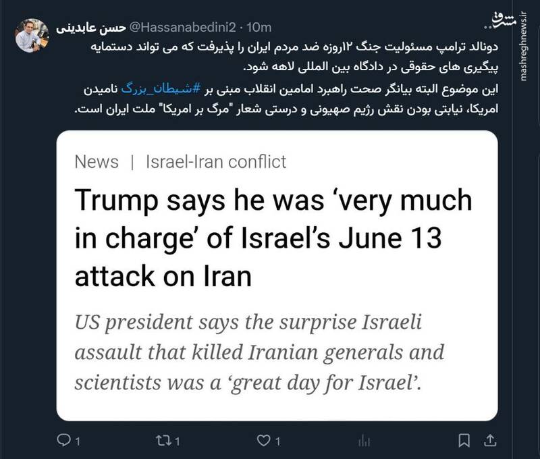Select the Israel-Iran conflict category
This screenshot has height=459, width=540.
[216, 162]
